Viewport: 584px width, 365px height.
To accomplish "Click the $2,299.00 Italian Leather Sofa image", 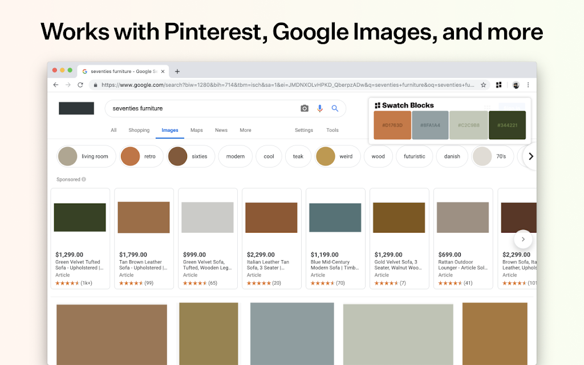I will pos(271,217).
